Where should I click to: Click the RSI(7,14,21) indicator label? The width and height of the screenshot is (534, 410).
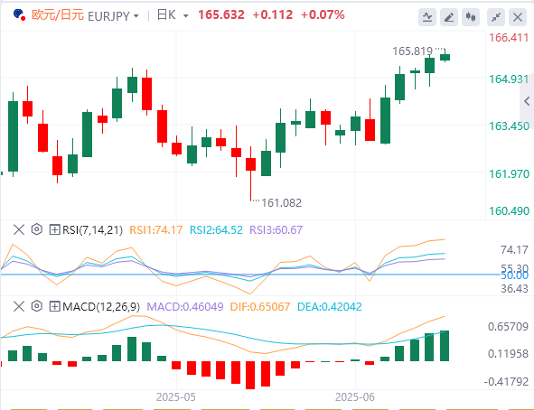point(92,230)
